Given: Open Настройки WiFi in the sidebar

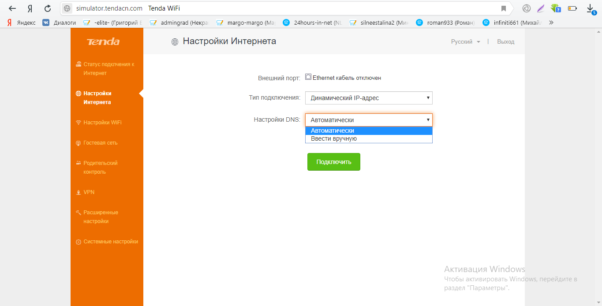Looking at the screenshot, I should point(102,123).
